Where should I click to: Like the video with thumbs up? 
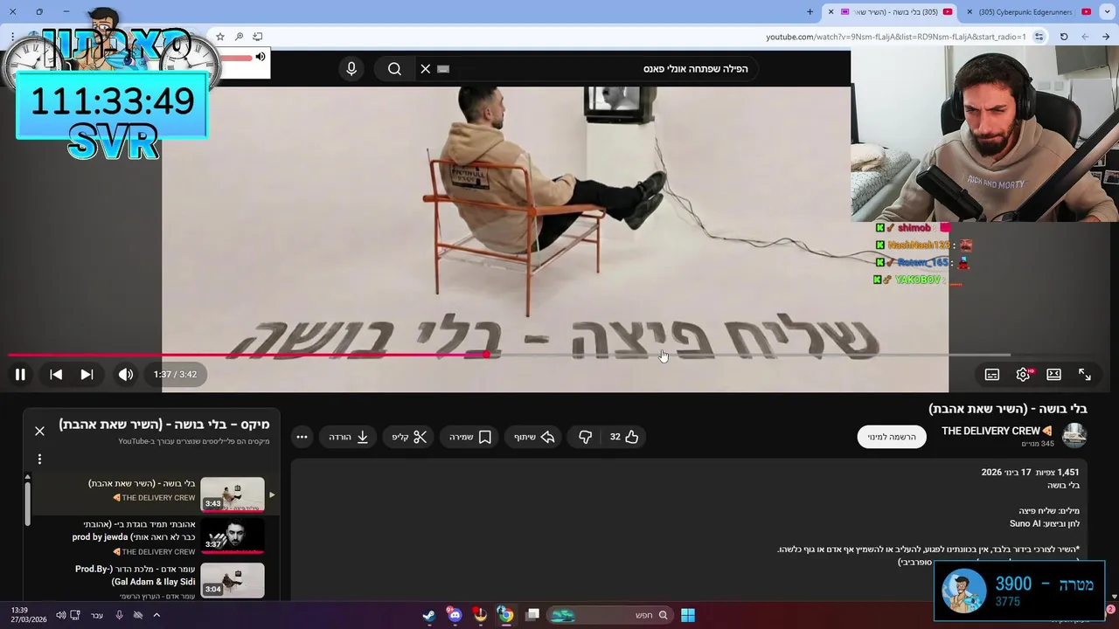tap(624, 437)
